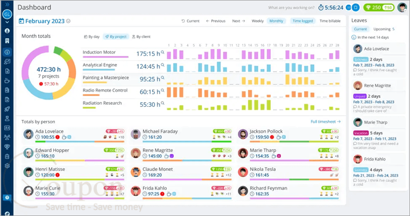Switch to Upcoming leaves tab
Viewport: 410px width, 216px height.
coord(384,29)
